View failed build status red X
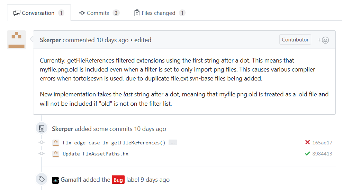Screen dimensions: 342x190 (x=307, y=142)
